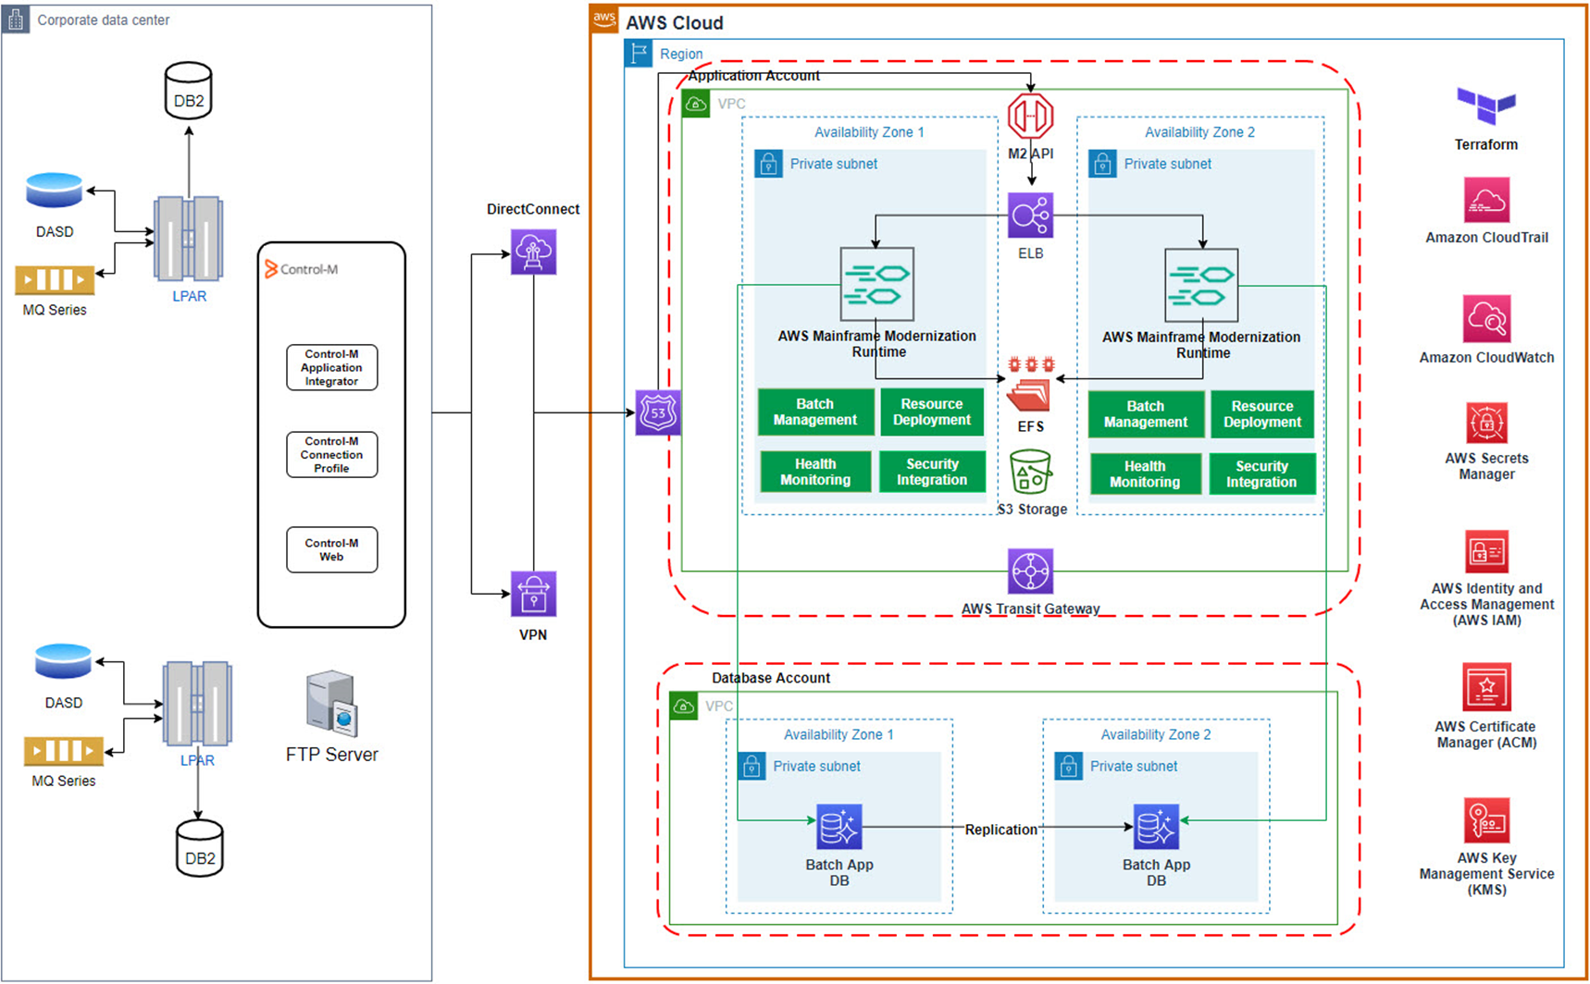This screenshot has height=984, width=1590.
Task: Click the AWS Mainframe Modernization Runtime icon
Action: click(876, 286)
